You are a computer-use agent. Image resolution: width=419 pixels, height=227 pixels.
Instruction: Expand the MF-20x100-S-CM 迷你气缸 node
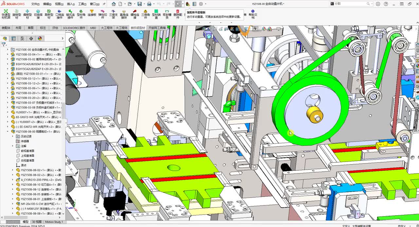[13, 203]
